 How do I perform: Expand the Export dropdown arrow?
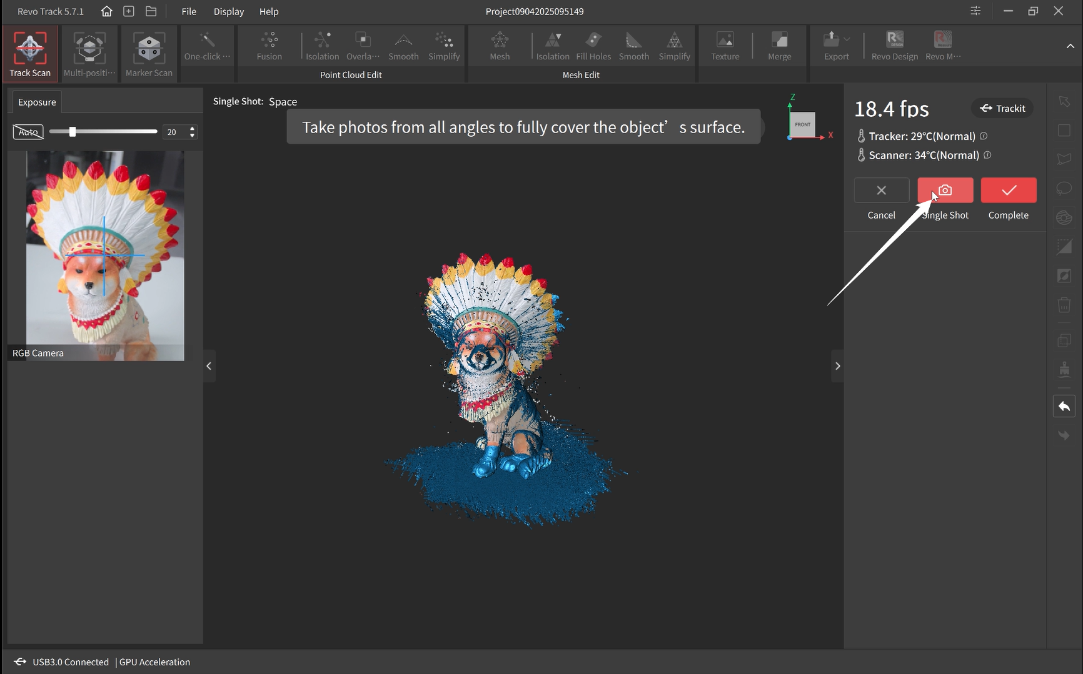847,39
